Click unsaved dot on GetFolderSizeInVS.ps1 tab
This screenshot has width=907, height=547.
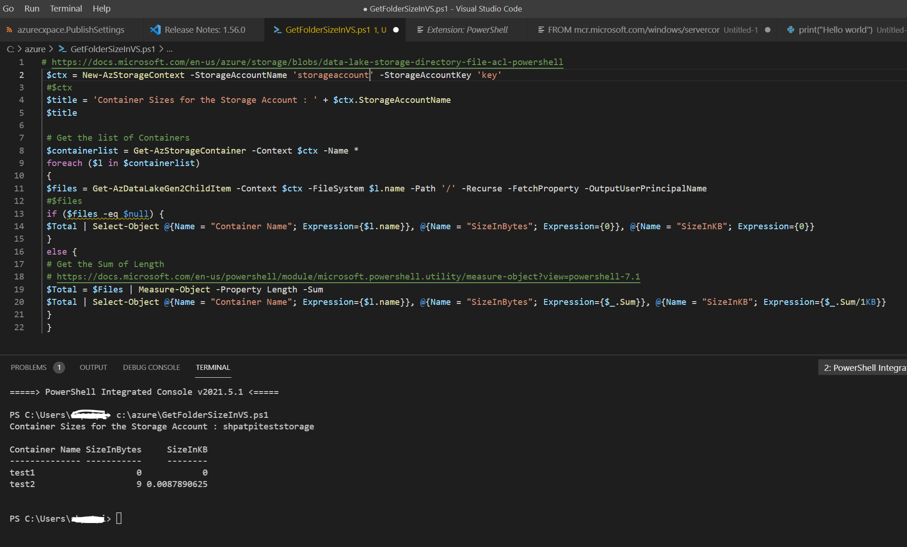[x=396, y=30]
